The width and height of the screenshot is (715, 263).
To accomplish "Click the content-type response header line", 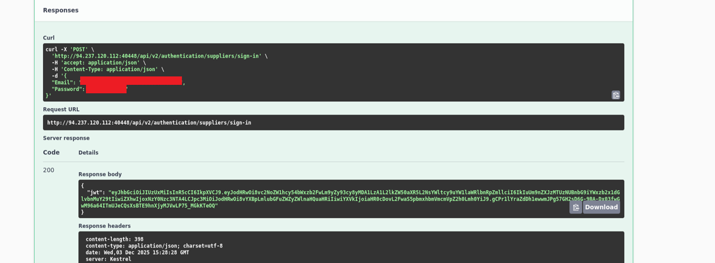I will (x=154, y=246).
